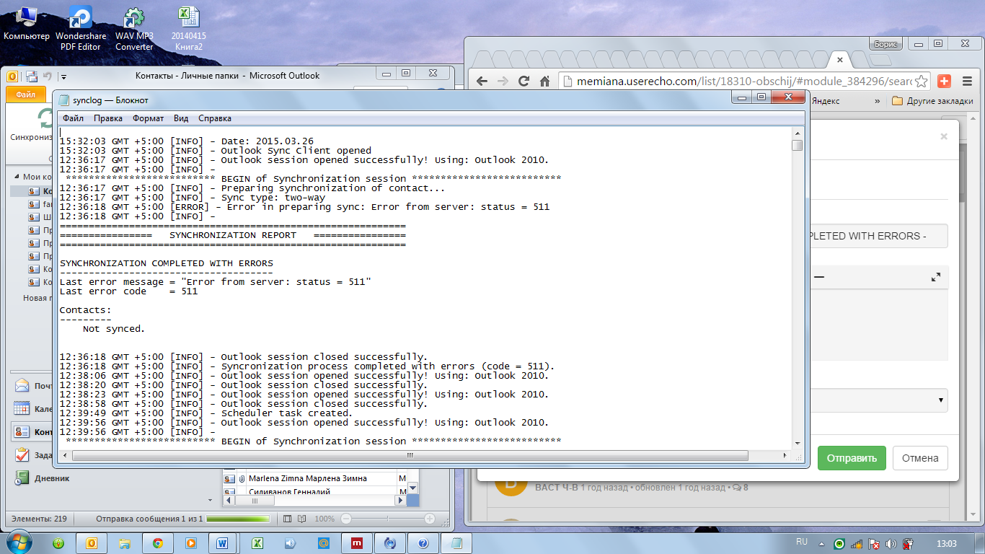Viewport: 985px width, 554px height.
Task: Switch to Chrome from the taskbar
Action: pyautogui.click(x=157, y=543)
